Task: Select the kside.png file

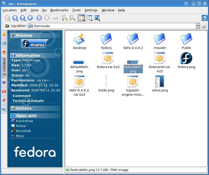Action: 106,84
